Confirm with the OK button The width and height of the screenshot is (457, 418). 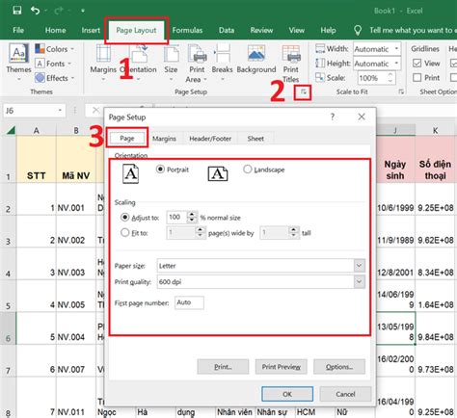tap(287, 394)
